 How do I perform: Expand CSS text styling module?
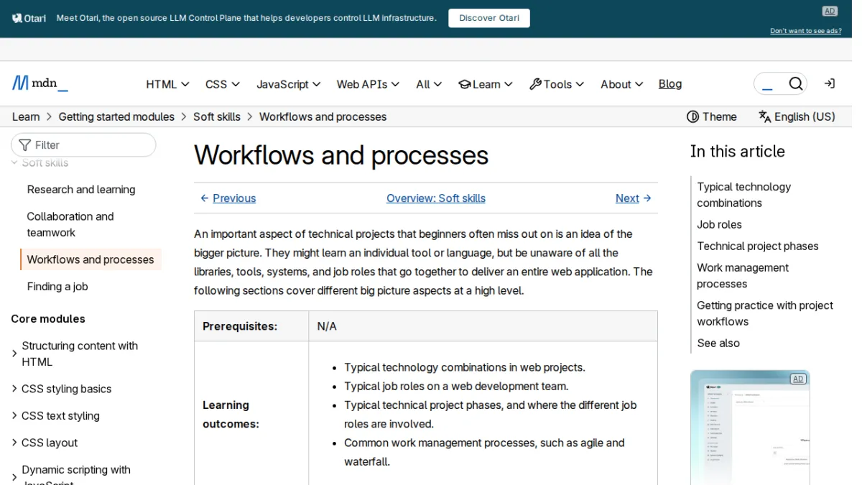pos(60,416)
